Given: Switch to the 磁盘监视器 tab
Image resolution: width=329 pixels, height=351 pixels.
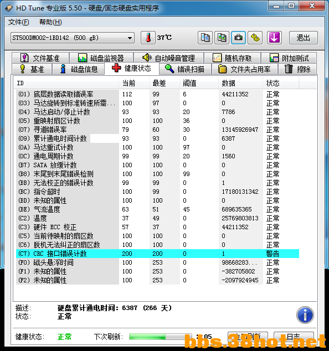Looking at the screenshot, I should point(101,58).
